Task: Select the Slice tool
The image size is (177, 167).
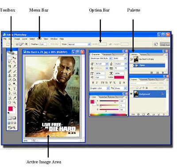Action: tap(14, 66)
